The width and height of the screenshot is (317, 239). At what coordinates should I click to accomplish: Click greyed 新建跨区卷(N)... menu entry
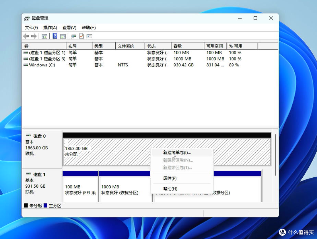coord(182,160)
